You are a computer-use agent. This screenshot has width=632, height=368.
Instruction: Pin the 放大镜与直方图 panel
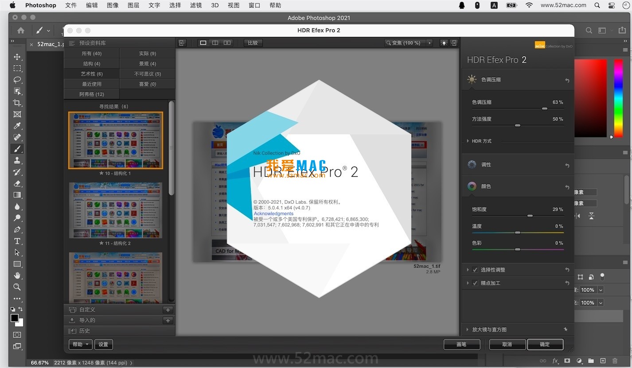pyautogui.click(x=565, y=329)
